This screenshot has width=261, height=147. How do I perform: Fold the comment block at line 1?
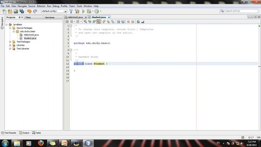tap(71, 26)
